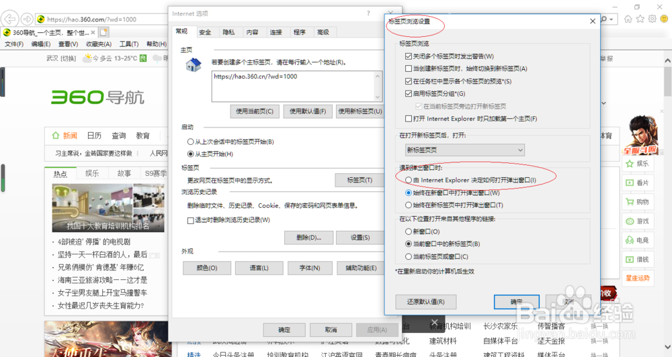672x357 pixels.
Task: Click the help question mark in Internet options
Action: click(x=368, y=13)
